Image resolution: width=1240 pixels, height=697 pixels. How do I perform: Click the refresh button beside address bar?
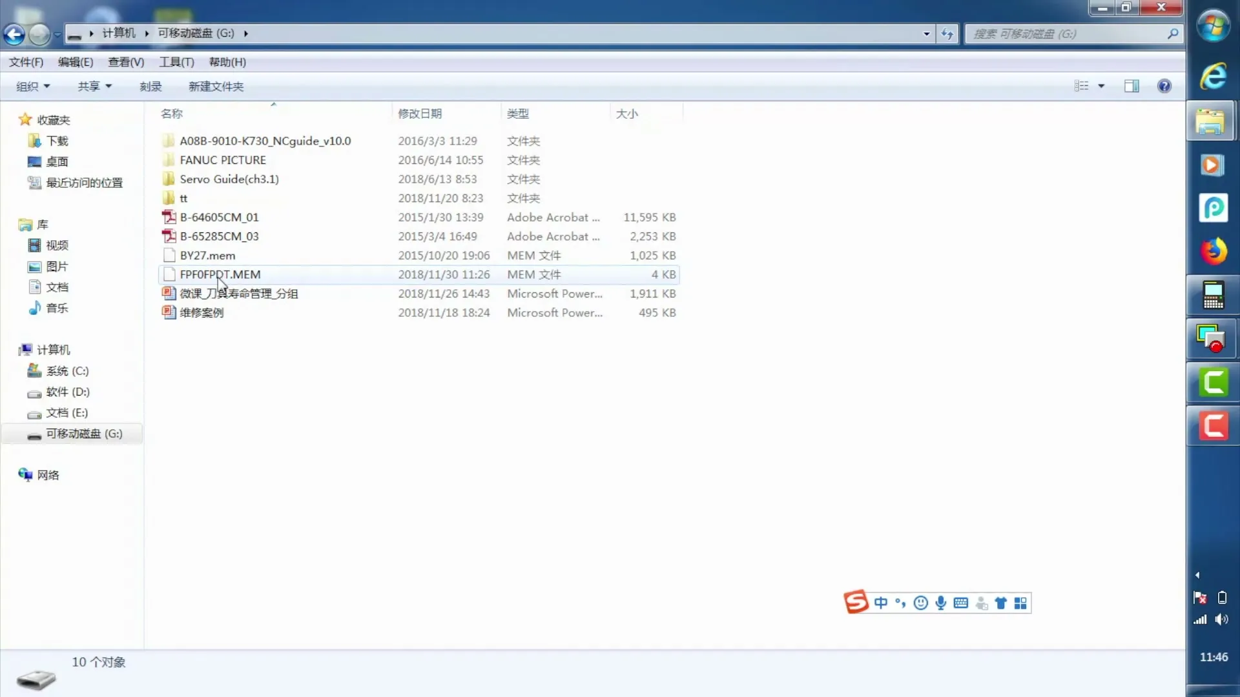click(947, 34)
